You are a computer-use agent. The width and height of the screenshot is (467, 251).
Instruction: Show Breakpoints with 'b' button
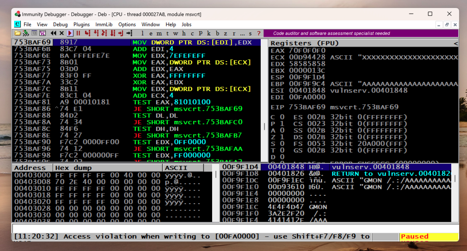click(217, 33)
